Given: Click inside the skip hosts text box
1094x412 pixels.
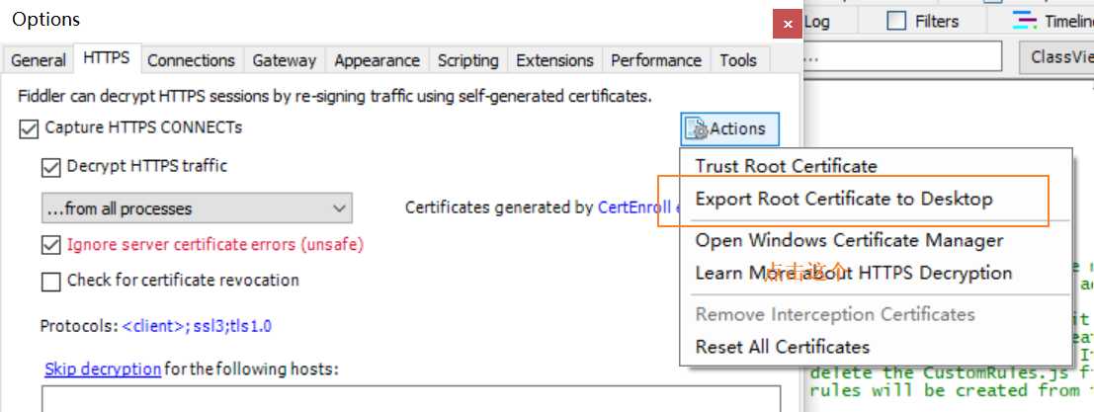Looking at the screenshot, I should [x=411, y=398].
